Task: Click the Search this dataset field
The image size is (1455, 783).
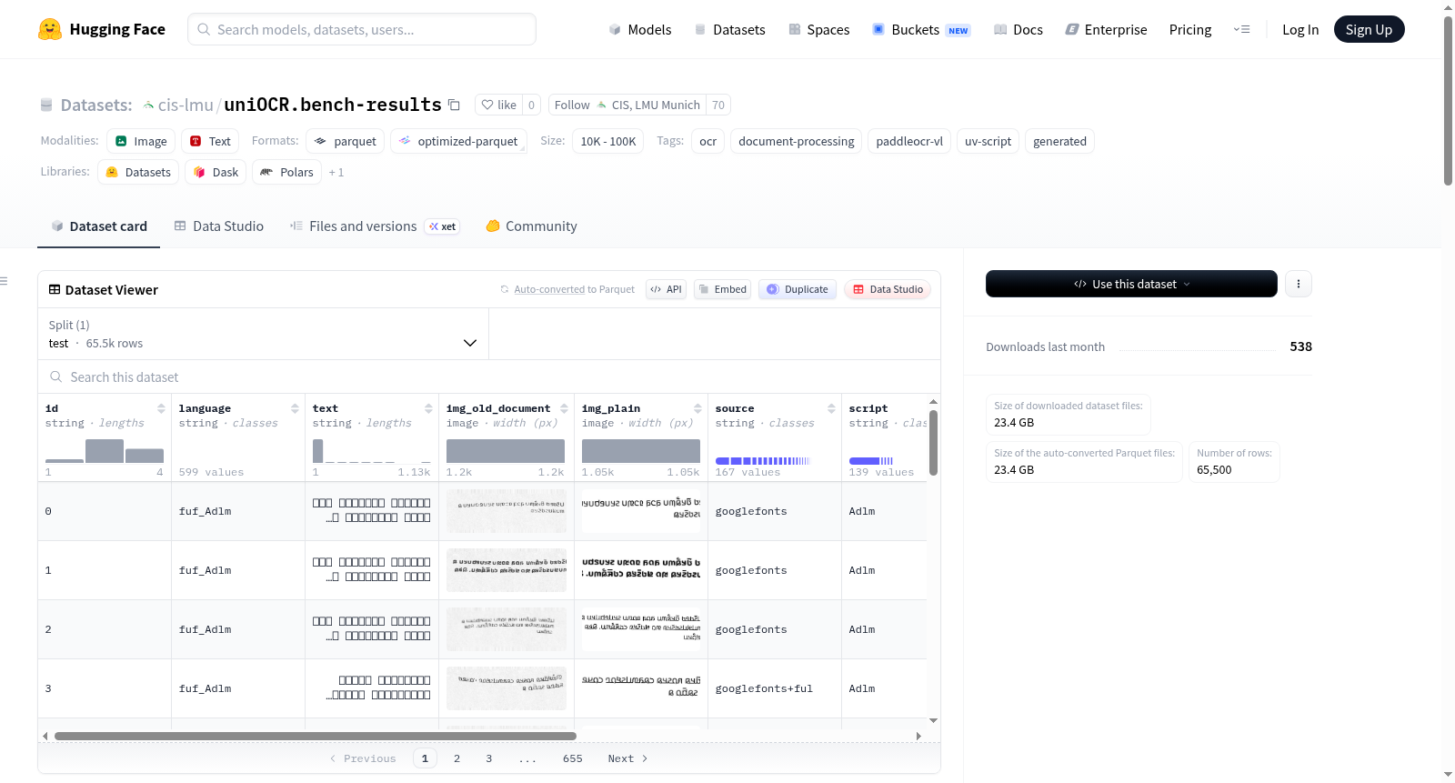Action: point(489,377)
